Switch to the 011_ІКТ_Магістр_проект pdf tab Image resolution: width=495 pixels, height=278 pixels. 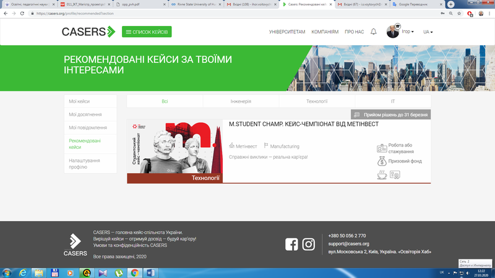point(85,4)
